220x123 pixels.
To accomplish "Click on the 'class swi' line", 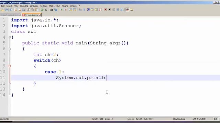I will click(24, 31).
